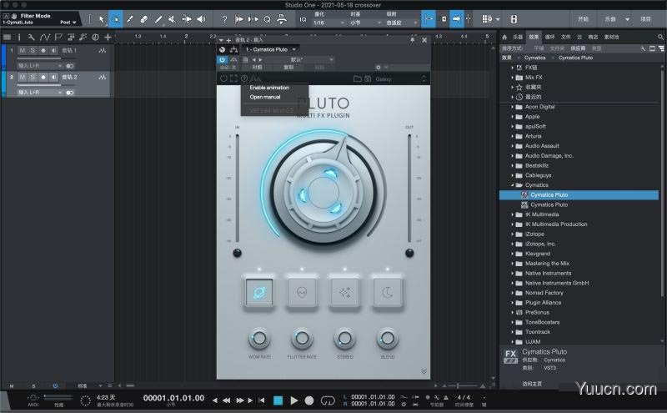Screen dimensions: 667x413
Task: Click the Pluto OUT level slider knob
Action: click(409, 253)
